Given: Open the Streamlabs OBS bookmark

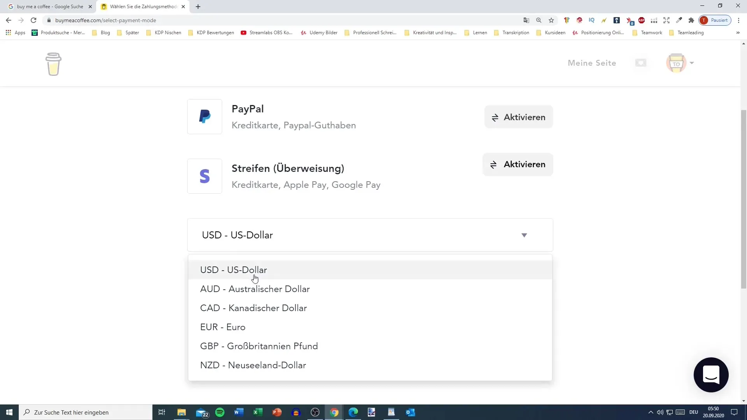Looking at the screenshot, I should [x=267, y=33].
